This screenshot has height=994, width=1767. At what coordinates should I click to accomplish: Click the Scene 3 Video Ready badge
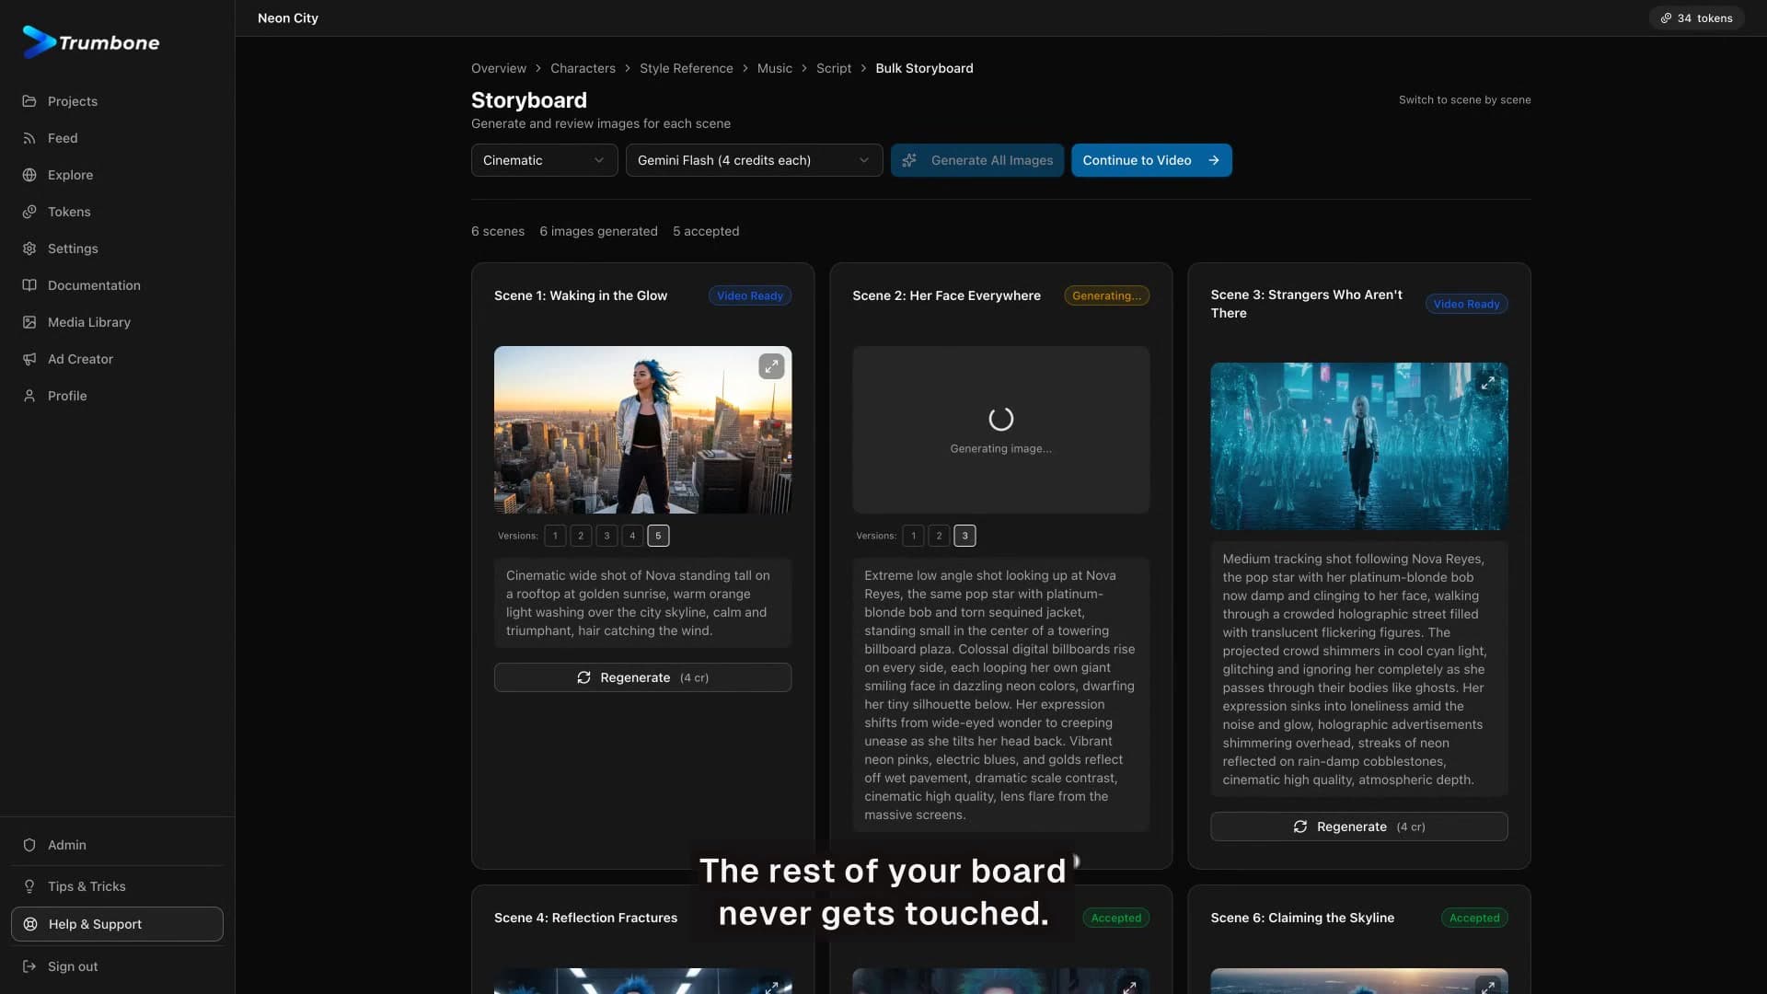point(1466,304)
